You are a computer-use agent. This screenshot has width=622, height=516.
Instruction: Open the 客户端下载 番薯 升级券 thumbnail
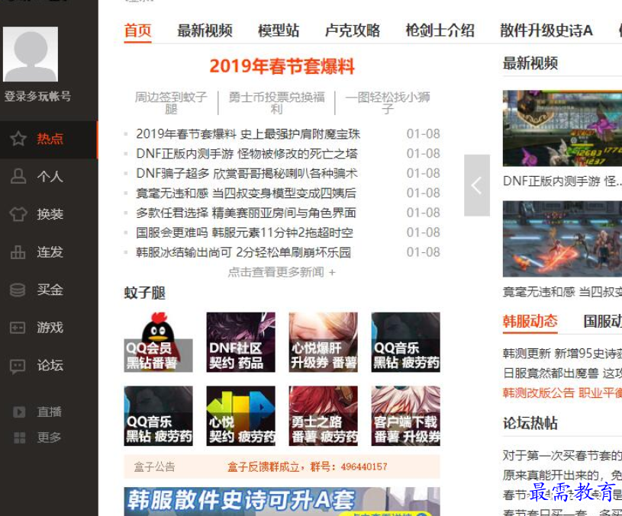pyautogui.click(x=406, y=415)
